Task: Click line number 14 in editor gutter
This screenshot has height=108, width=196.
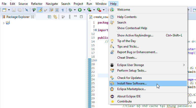Action: [x=93, y=41]
